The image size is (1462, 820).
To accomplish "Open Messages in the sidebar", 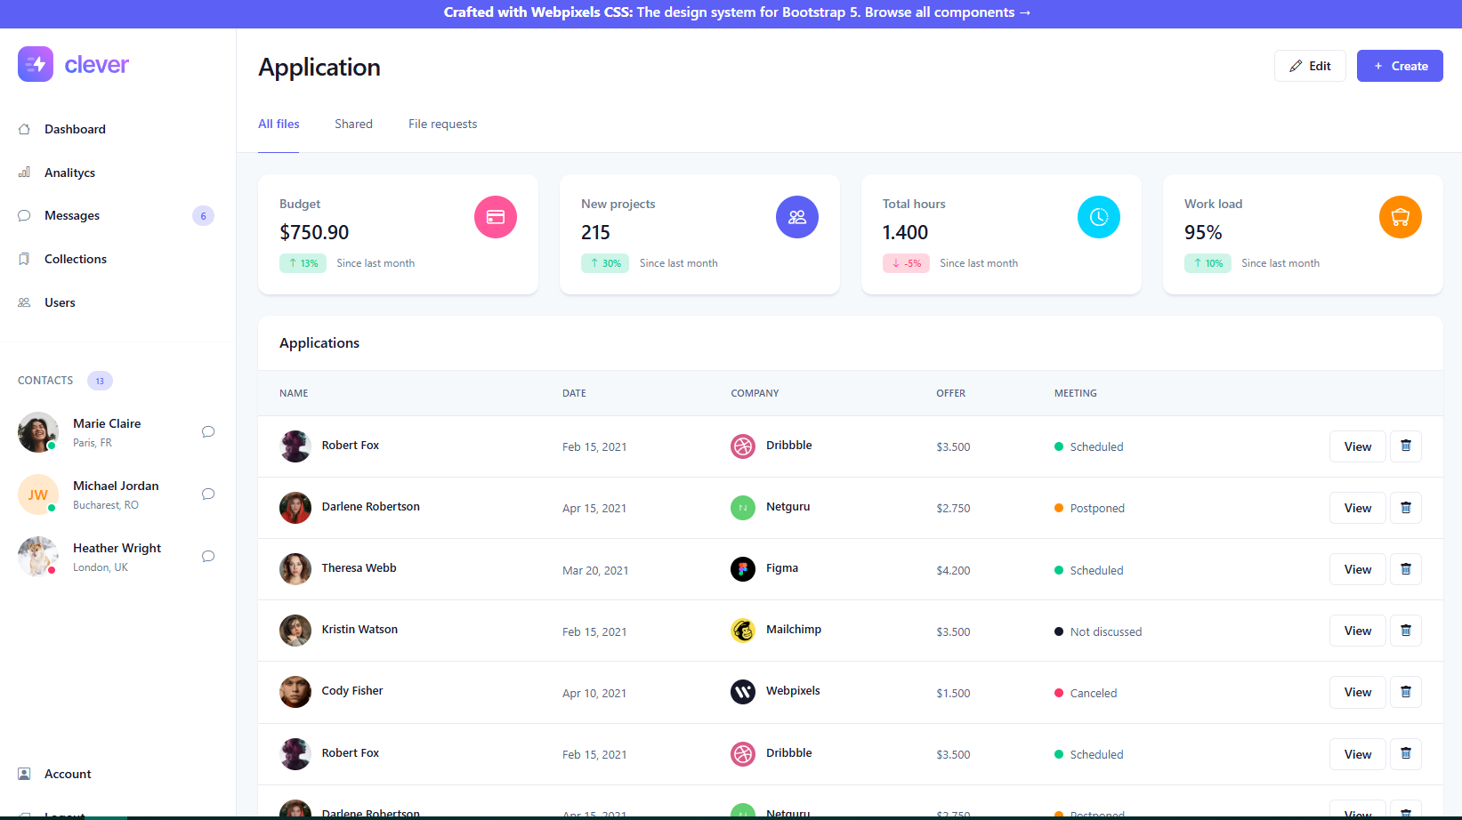I will point(72,216).
